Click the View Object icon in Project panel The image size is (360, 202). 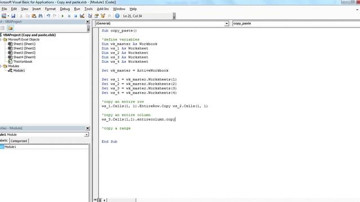2,28
